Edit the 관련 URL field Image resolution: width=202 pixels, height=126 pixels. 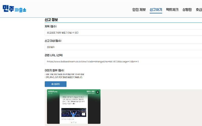(x=123, y=61)
